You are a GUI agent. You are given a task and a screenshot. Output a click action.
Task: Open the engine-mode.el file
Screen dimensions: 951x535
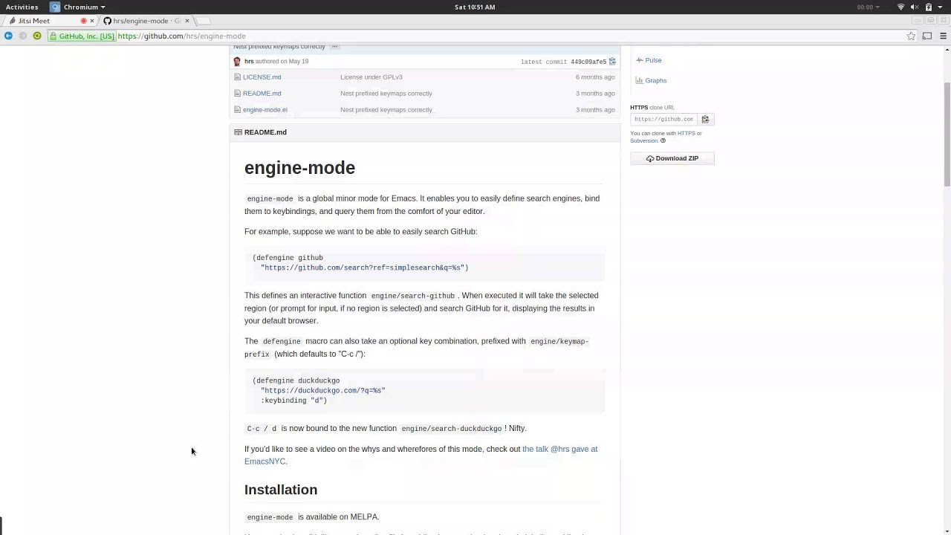[x=264, y=110]
